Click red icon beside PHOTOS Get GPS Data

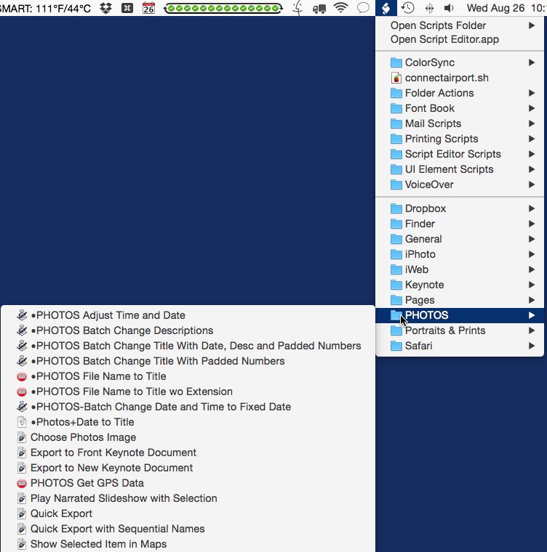click(x=22, y=483)
